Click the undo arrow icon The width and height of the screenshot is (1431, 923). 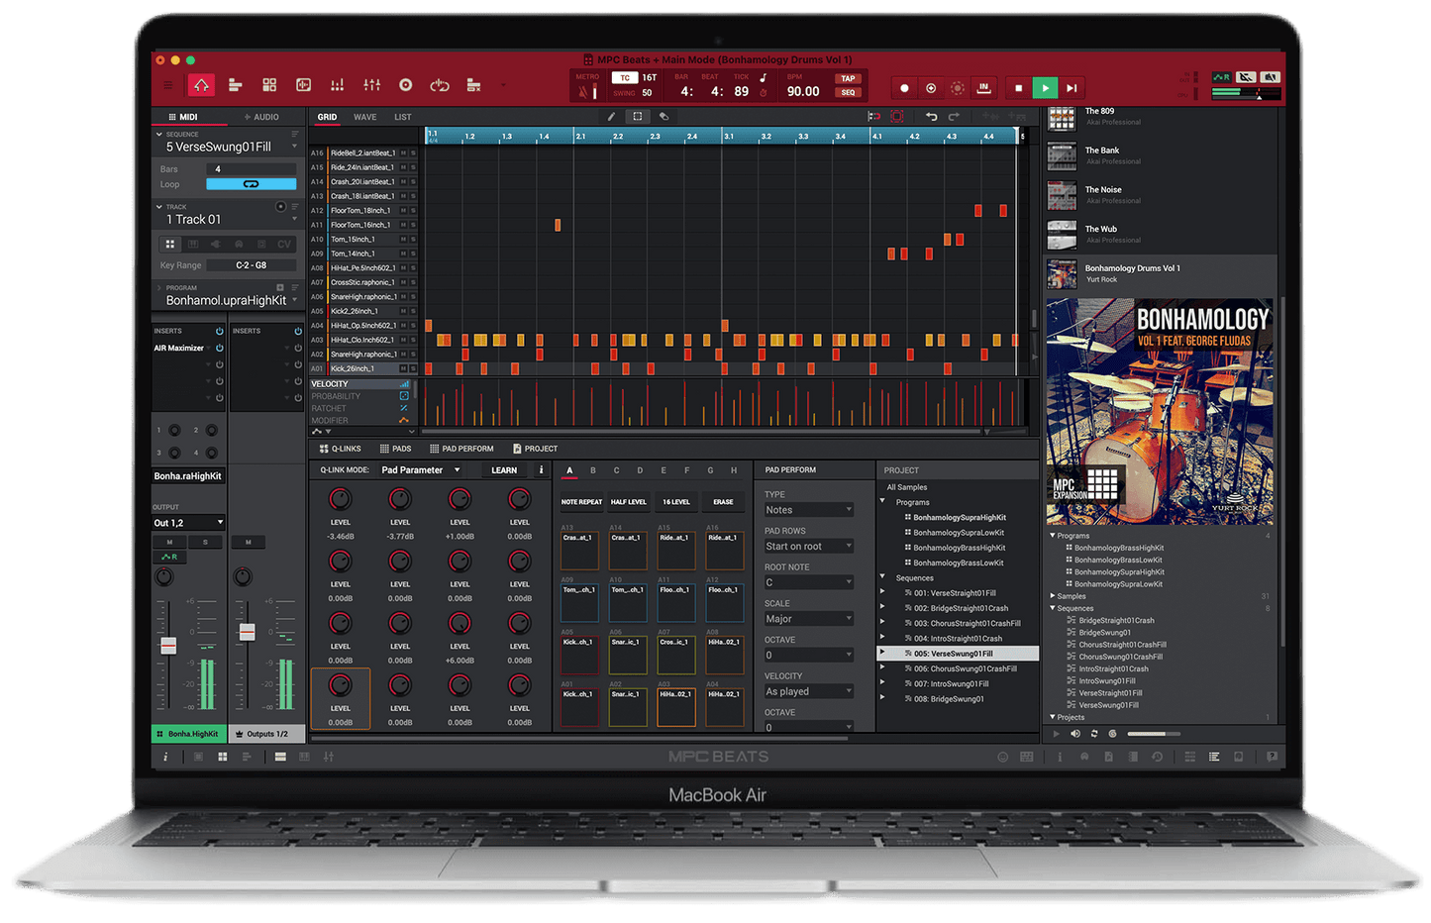point(931,117)
